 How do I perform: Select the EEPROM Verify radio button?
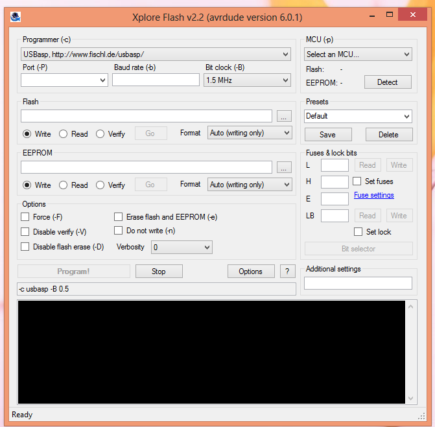coord(100,185)
